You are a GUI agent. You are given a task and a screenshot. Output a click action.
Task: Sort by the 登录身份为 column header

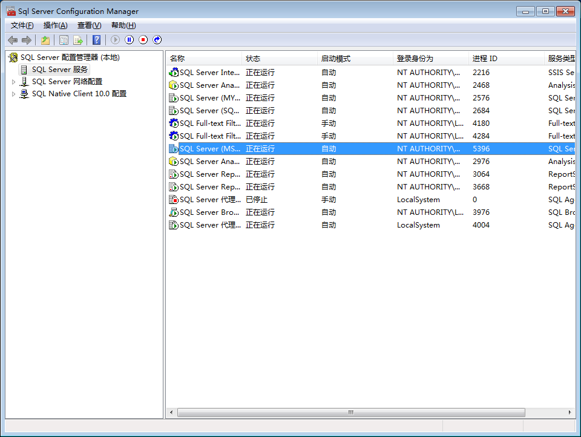[x=430, y=59]
